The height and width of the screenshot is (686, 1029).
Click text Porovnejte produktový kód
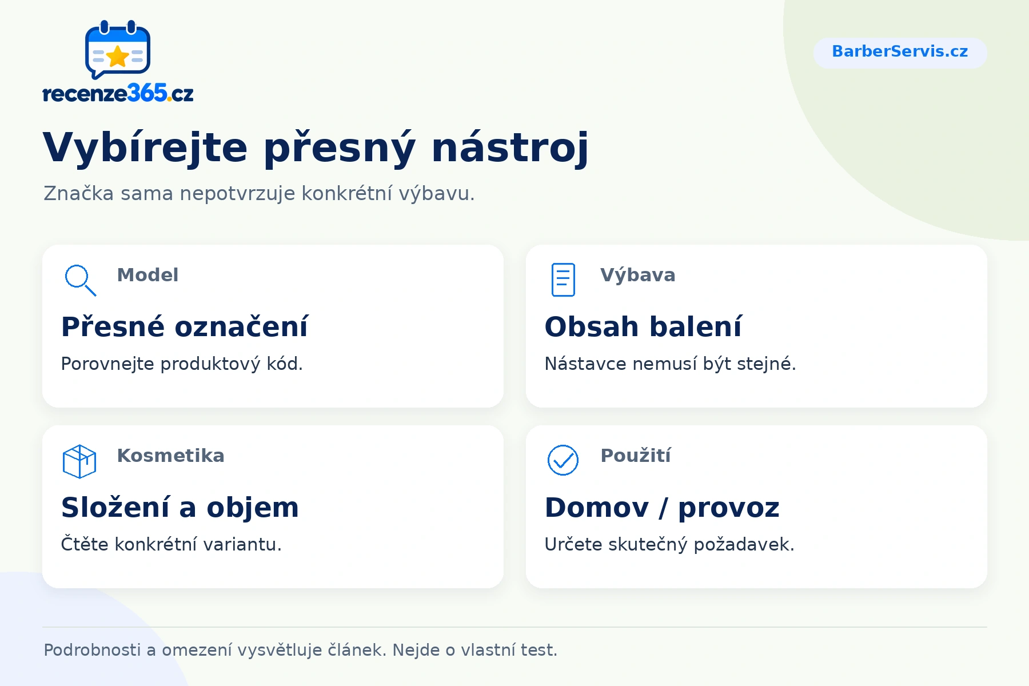(x=182, y=364)
